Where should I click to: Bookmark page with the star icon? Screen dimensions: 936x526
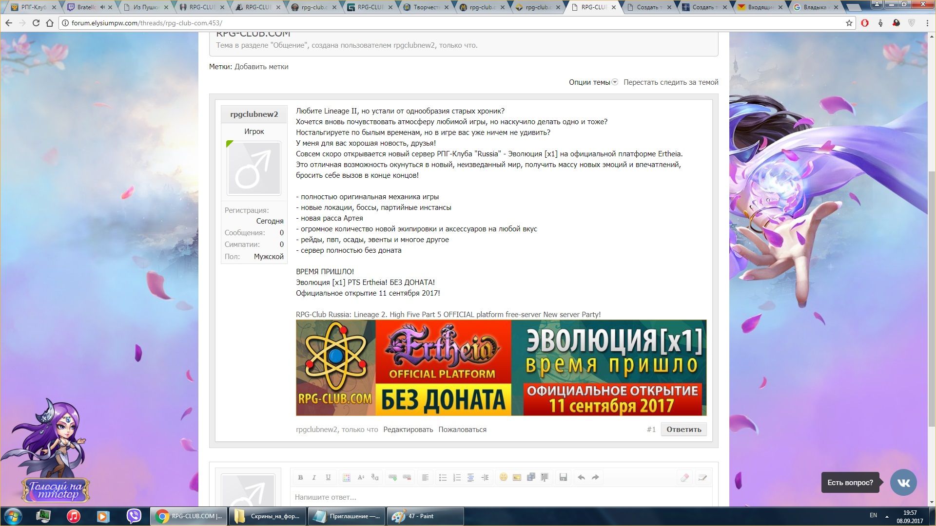click(x=849, y=23)
